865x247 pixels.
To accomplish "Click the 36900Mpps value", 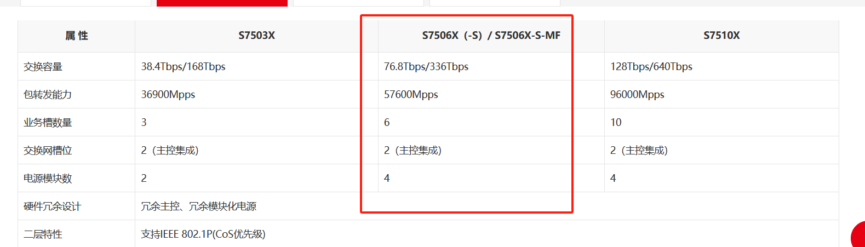I will [168, 95].
